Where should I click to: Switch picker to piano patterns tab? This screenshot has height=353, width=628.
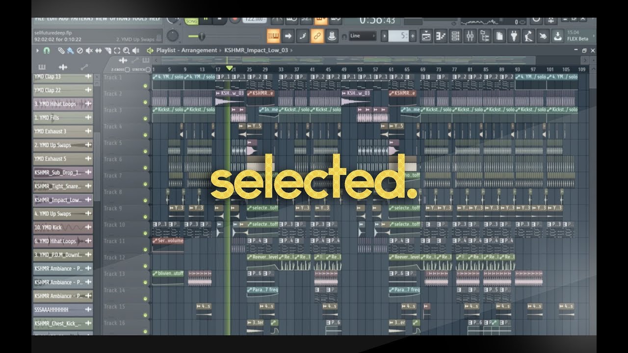(x=42, y=67)
